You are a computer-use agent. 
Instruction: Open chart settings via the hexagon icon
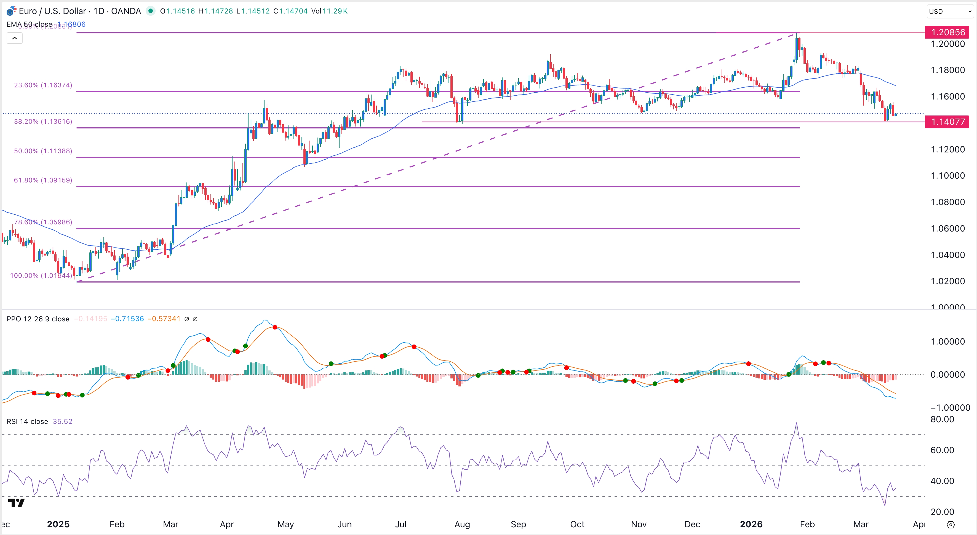951,525
